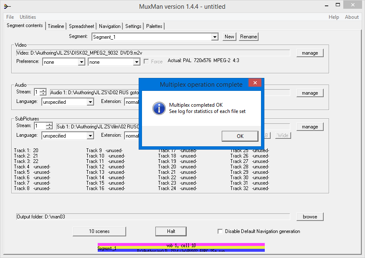Click the 10 scenes button
Screen dimensions: 365x258
(x=99, y=231)
